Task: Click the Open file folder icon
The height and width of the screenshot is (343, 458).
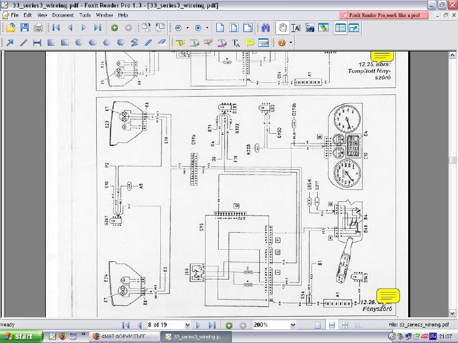Action: tap(10, 27)
